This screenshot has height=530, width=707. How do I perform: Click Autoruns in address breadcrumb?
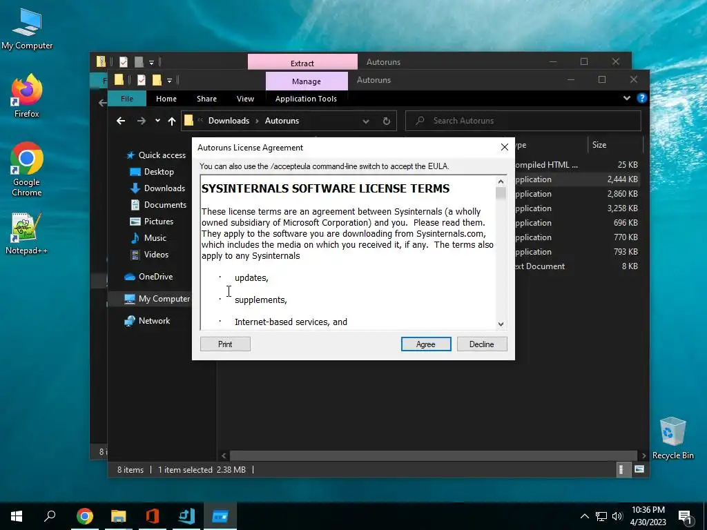[x=282, y=121]
